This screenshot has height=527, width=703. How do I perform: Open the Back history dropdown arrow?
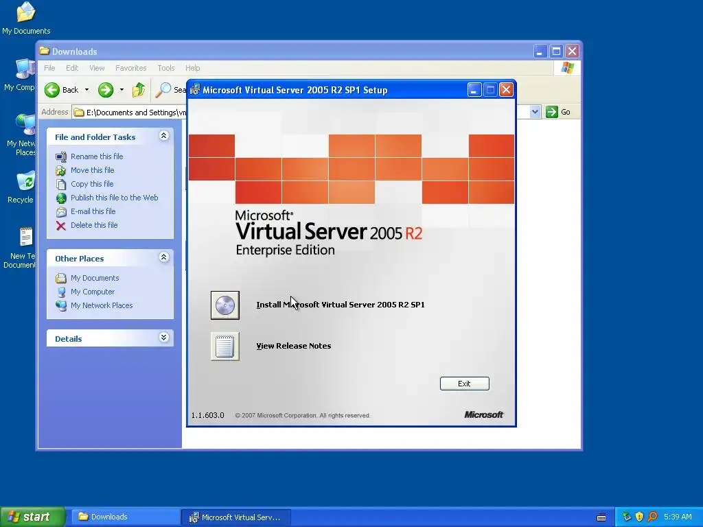pos(87,90)
